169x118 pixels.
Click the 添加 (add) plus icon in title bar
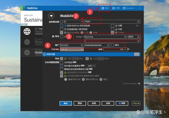point(103,8)
